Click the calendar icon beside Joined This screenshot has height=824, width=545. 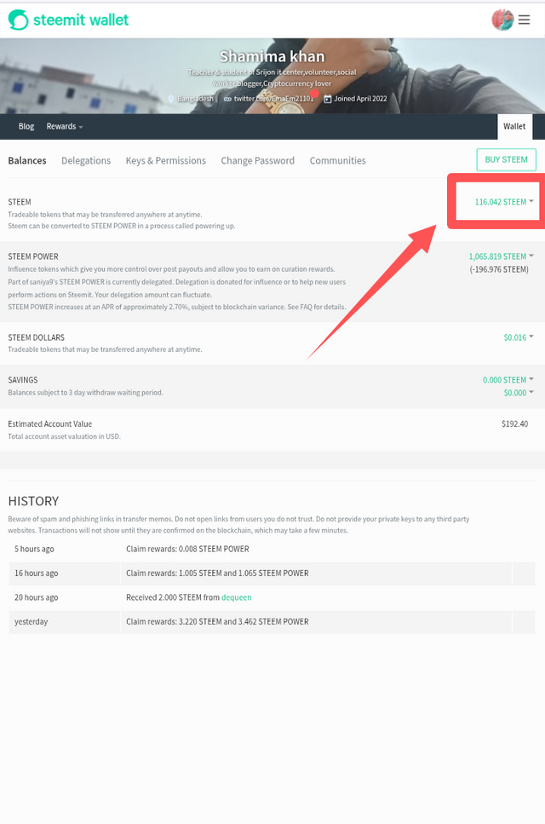tap(328, 99)
